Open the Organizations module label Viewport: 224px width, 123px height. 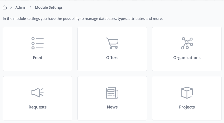point(187,58)
